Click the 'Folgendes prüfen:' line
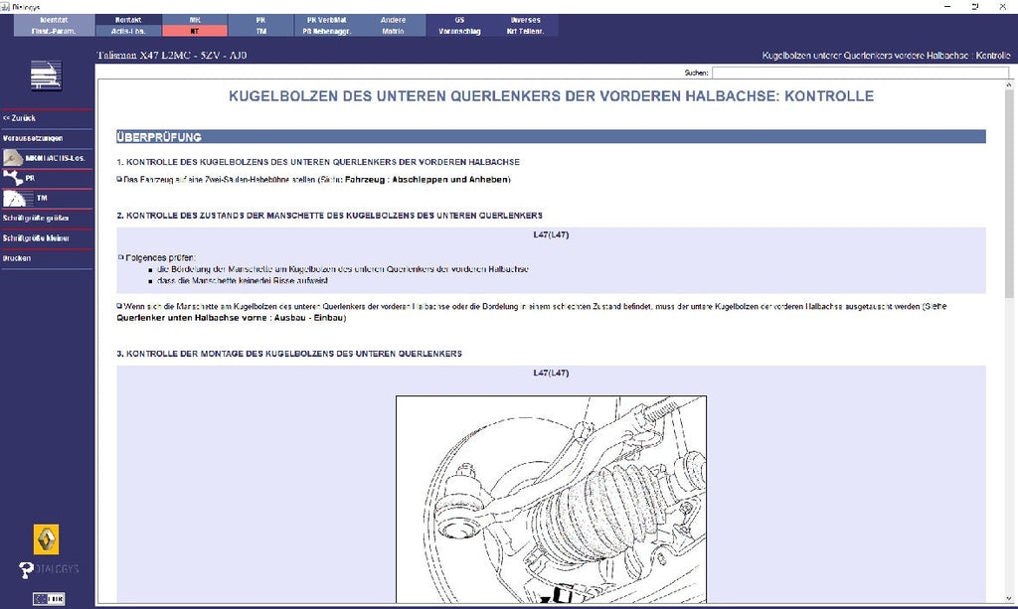Image resolution: width=1018 pixels, height=609 pixels. coord(160,257)
